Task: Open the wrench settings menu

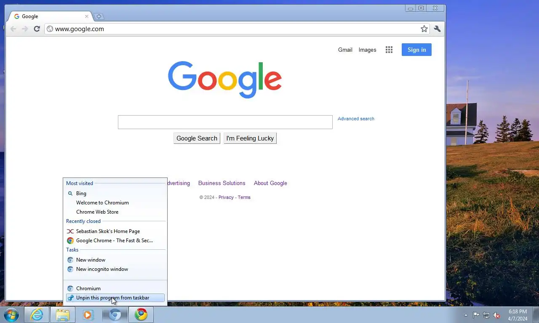Action: [437, 29]
